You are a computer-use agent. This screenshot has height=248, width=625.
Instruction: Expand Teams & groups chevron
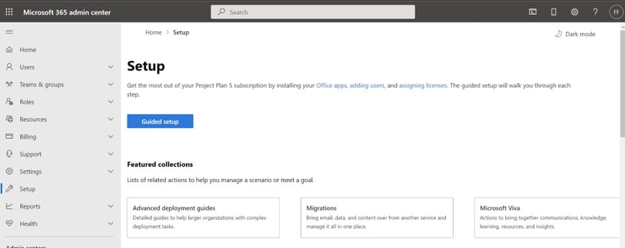pyautogui.click(x=111, y=84)
